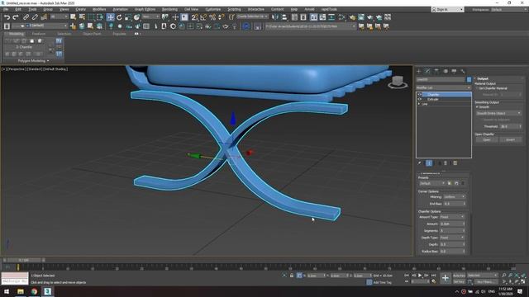
Task: Open the Workspaces Default dropdown
Action: click(x=509, y=9)
